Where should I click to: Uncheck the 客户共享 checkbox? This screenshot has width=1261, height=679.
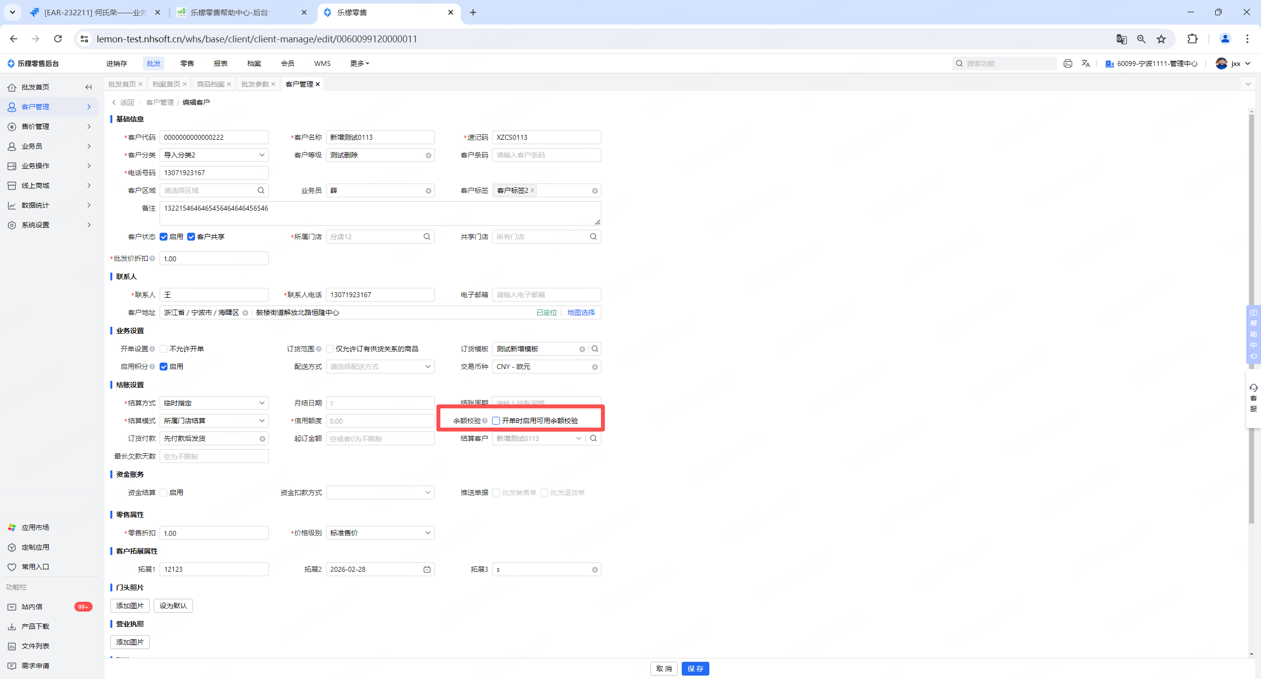click(191, 237)
